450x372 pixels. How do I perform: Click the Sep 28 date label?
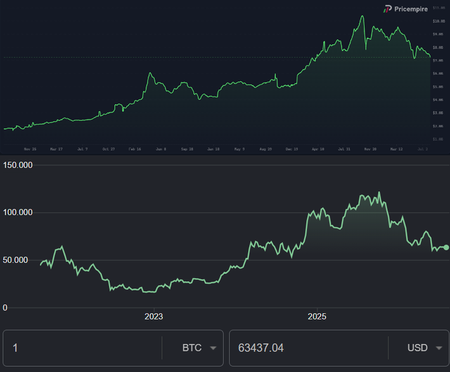point(187,149)
